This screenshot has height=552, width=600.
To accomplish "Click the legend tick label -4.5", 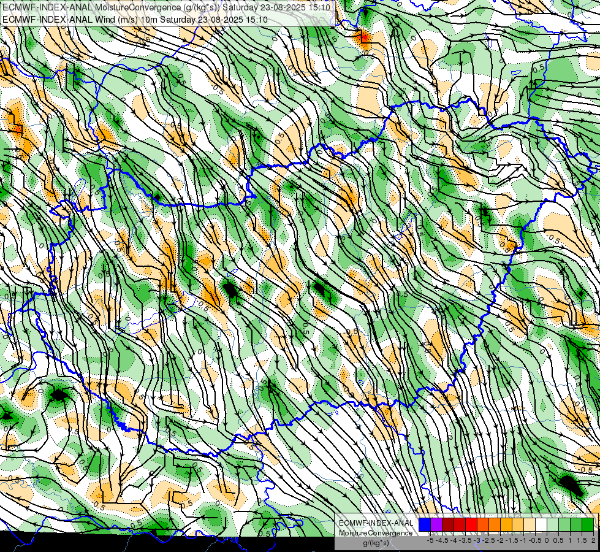I will pyautogui.click(x=442, y=540).
